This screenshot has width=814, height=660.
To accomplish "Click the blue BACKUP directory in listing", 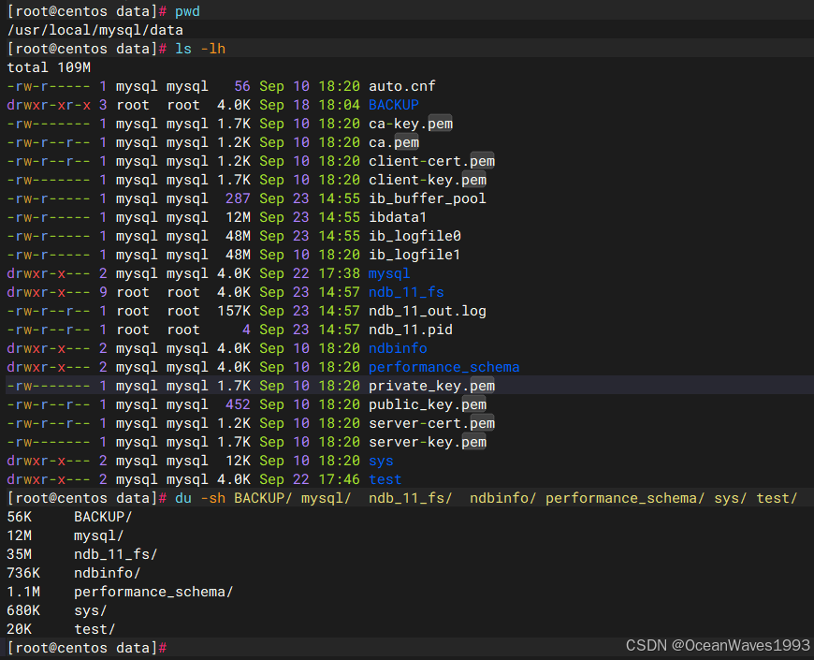I will click(x=394, y=105).
